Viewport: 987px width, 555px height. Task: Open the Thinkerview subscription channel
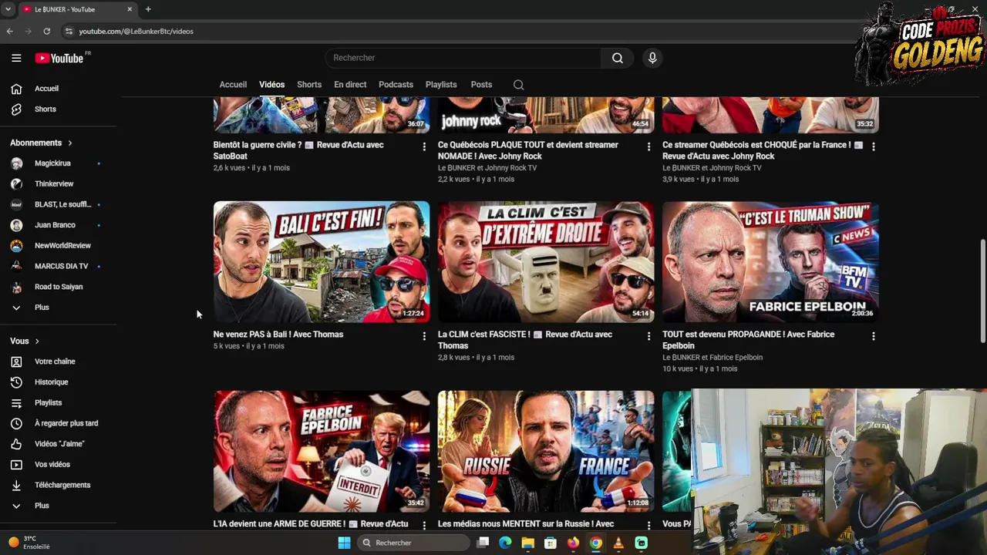(54, 184)
